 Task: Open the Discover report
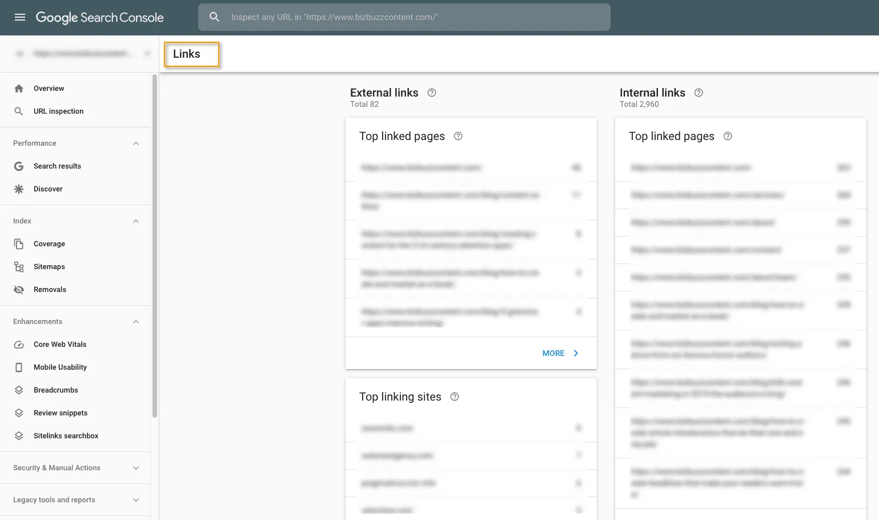click(x=48, y=189)
